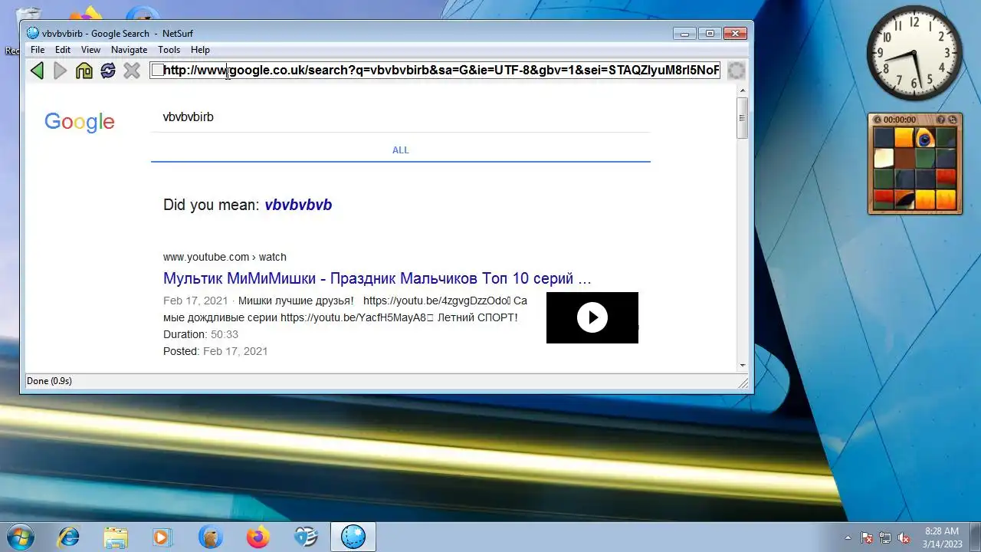Screen dimensions: 981x552
Task: Click the 'www.youtube.com › watch' text
Action: [225, 257]
